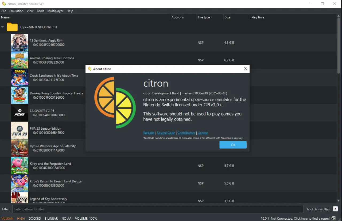Select Hyrule Warriors: Age of Calamity title

pos(53,146)
